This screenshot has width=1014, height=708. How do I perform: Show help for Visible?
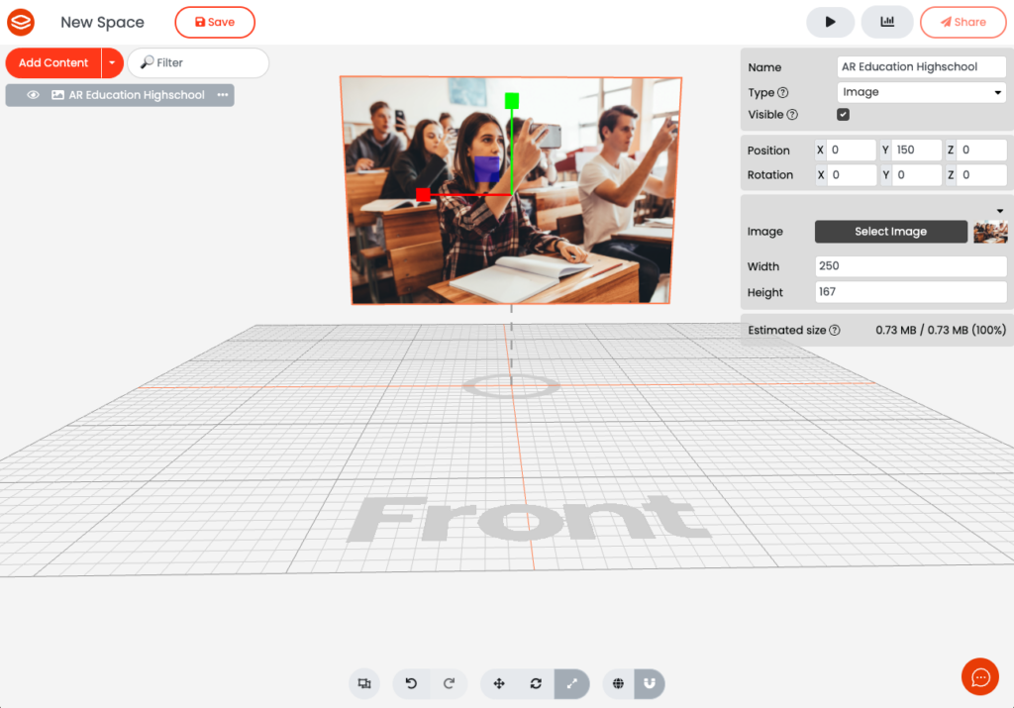[x=792, y=115]
